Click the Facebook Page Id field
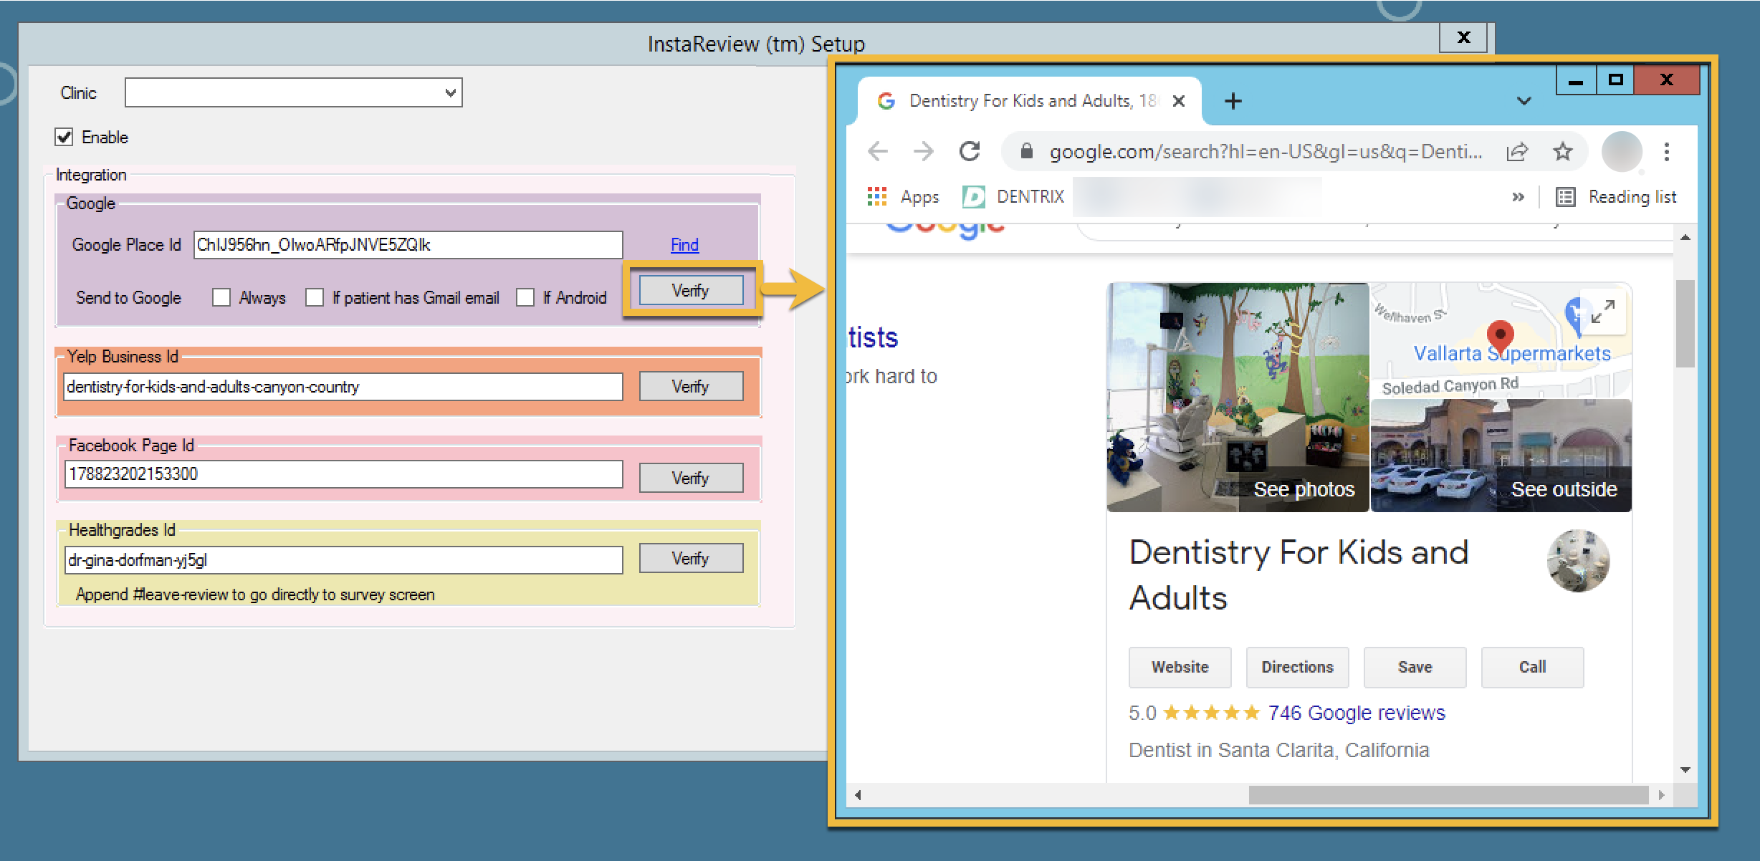Viewport: 1760px width, 861px height. pos(343,474)
